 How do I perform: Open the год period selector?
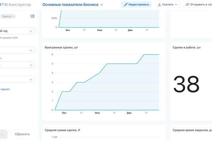pyautogui.click(x=17, y=31)
